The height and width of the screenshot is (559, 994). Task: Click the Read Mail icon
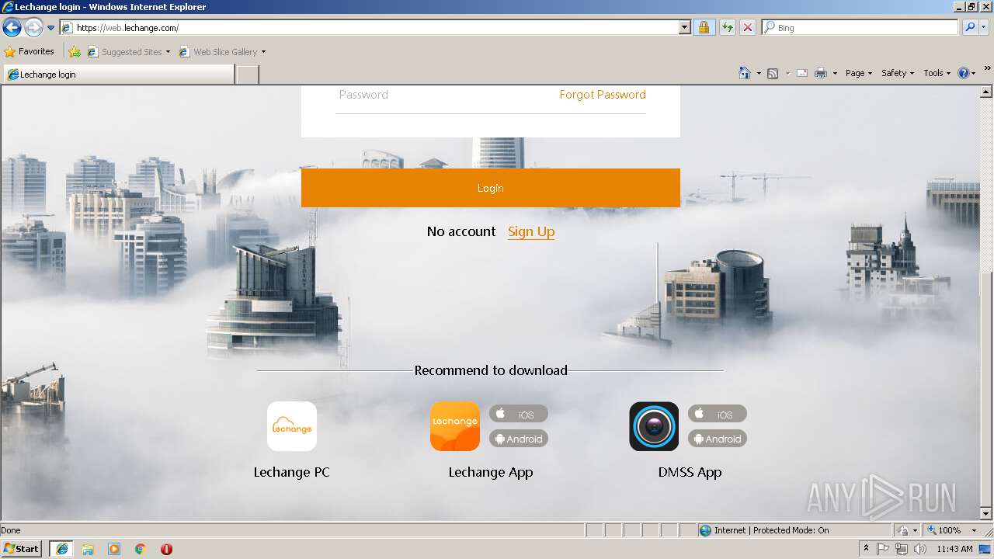pyautogui.click(x=801, y=73)
